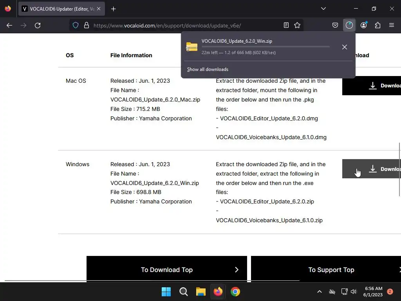
Task: Click To Support Top button
Action: coord(326,268)
